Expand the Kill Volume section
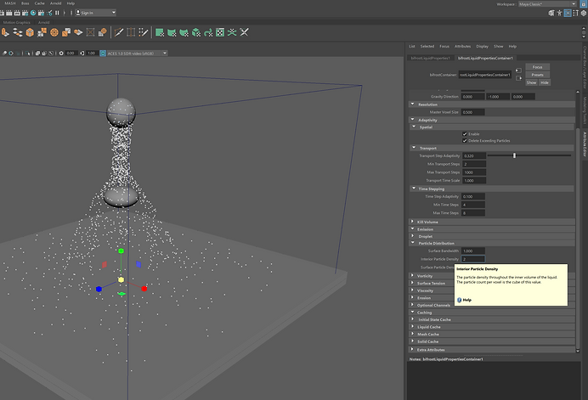The height and width of the screenshot is (400, 588). (x=413, y=222)
